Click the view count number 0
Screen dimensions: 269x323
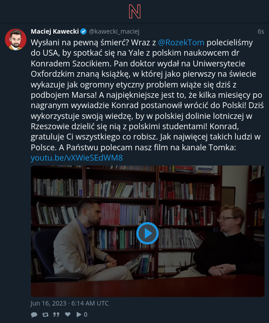click(86, 314)
